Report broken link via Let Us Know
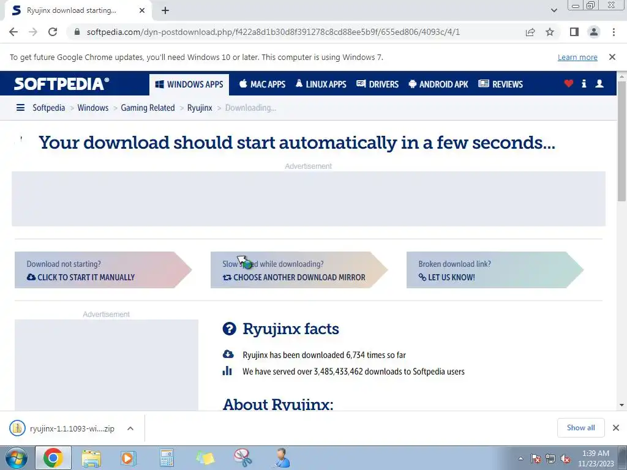This screenshot has width=627, height=470. tap(495, 270)
